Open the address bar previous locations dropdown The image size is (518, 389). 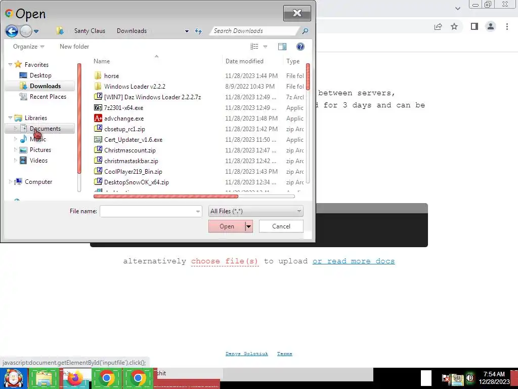click(187, 31)
